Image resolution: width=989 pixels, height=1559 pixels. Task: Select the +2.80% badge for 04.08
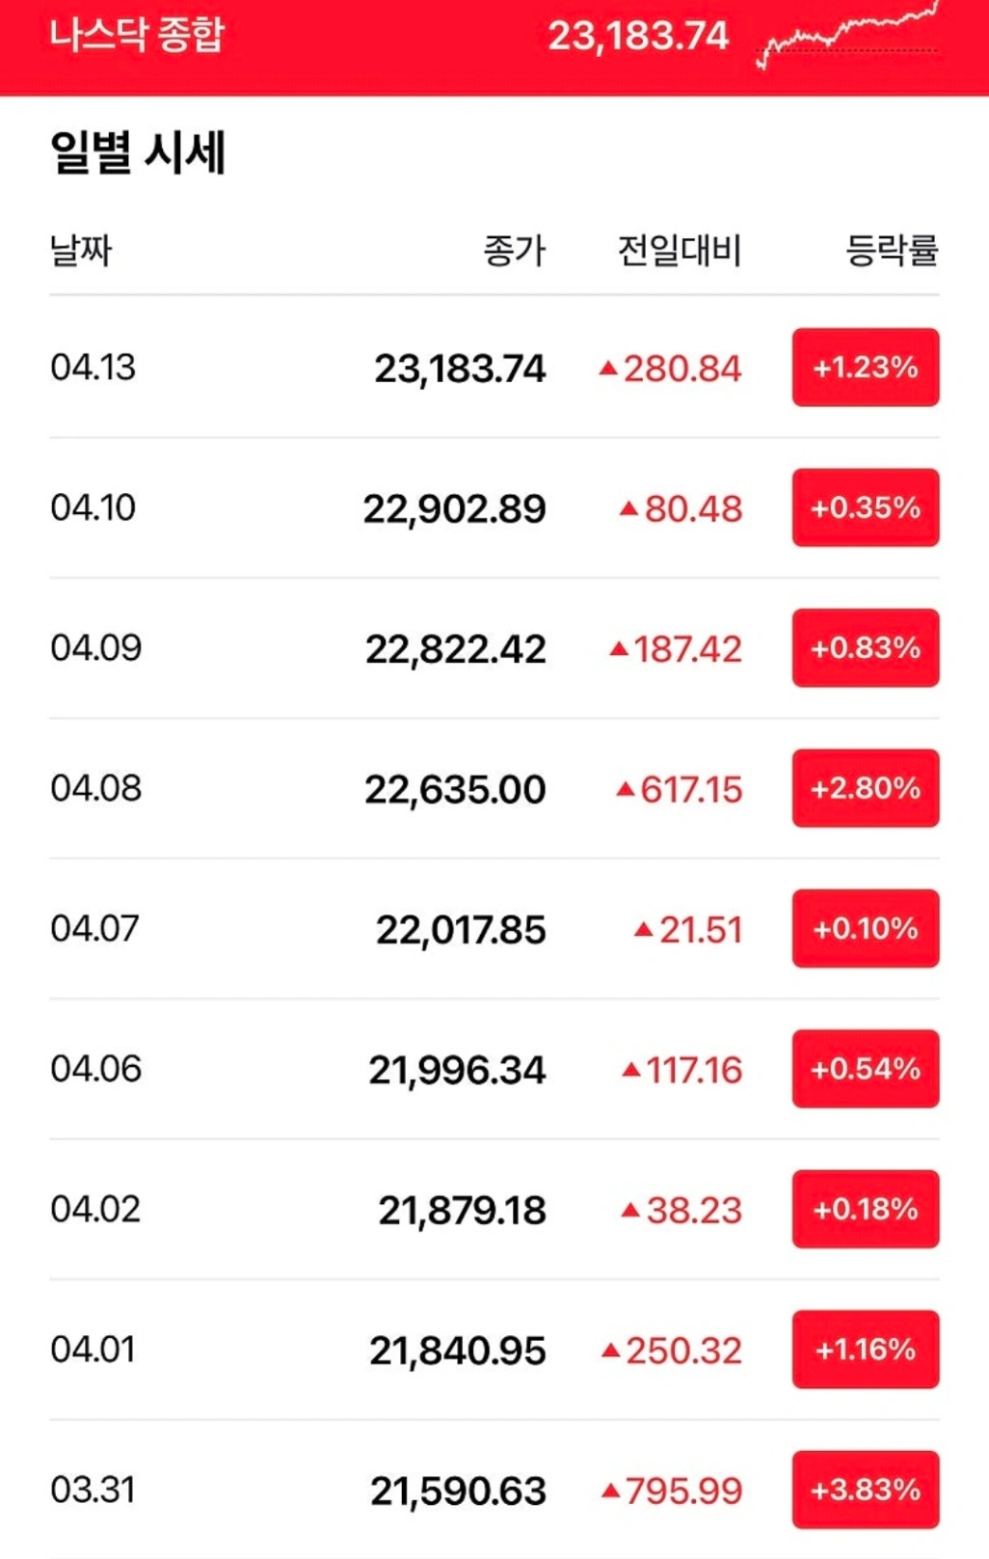pos(865,788)
